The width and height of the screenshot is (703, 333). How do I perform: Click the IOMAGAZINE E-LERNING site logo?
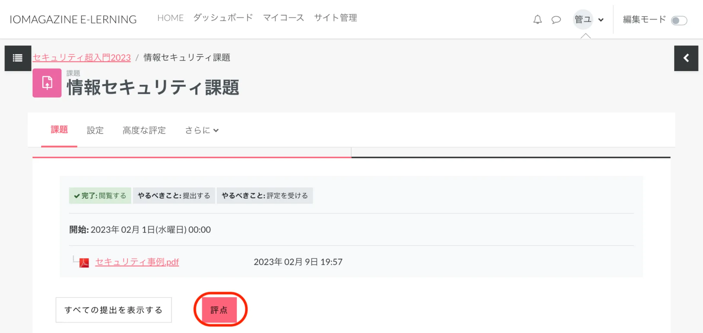[x=73, y=19]
